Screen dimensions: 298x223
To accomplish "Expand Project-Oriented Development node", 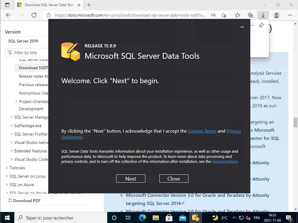I will pyautogui.click(x=16, y=101).
